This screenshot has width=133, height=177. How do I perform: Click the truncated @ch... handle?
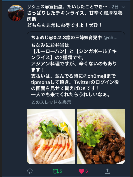coord(110,38)
